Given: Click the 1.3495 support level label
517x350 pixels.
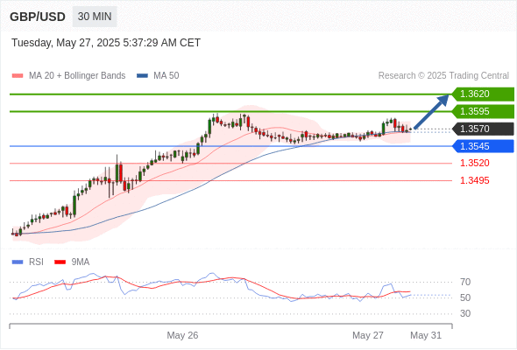Looking at the screenshot, I should [x=474, y=180].
